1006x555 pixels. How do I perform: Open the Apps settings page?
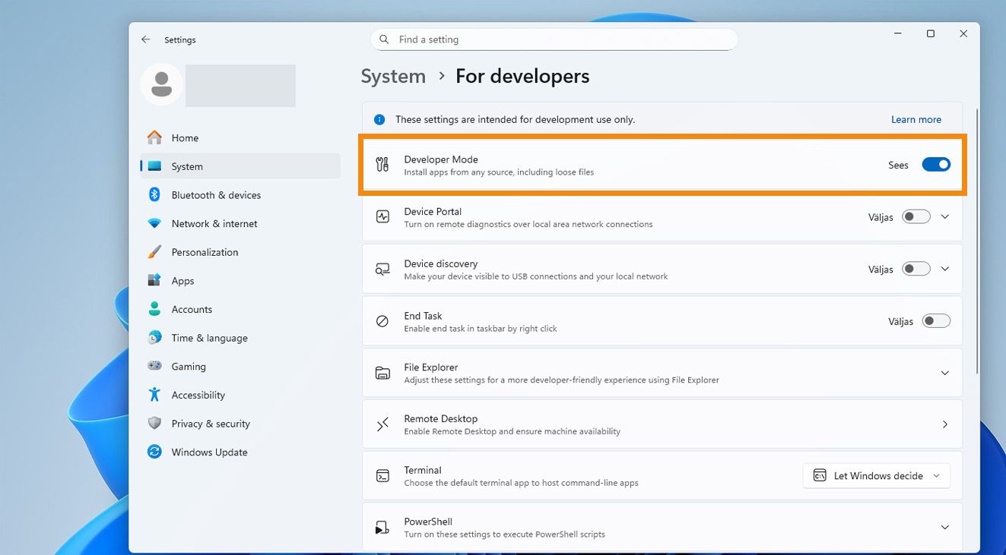(x=182, y=281)
